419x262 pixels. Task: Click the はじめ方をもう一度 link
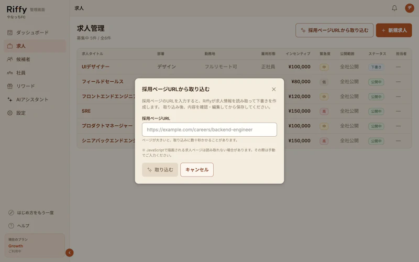coord(35,213)
